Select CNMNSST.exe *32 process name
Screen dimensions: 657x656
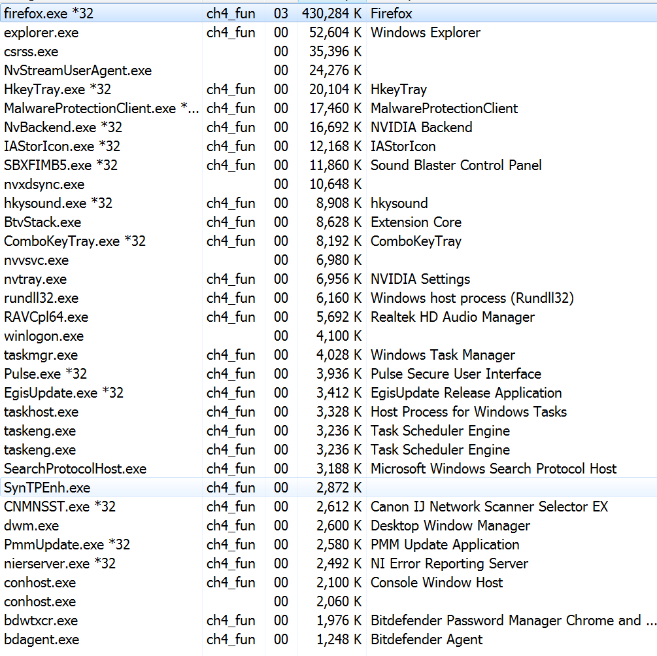click(59, 506)
